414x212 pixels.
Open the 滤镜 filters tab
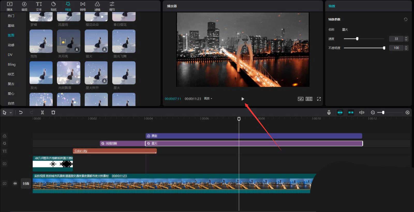97,6
